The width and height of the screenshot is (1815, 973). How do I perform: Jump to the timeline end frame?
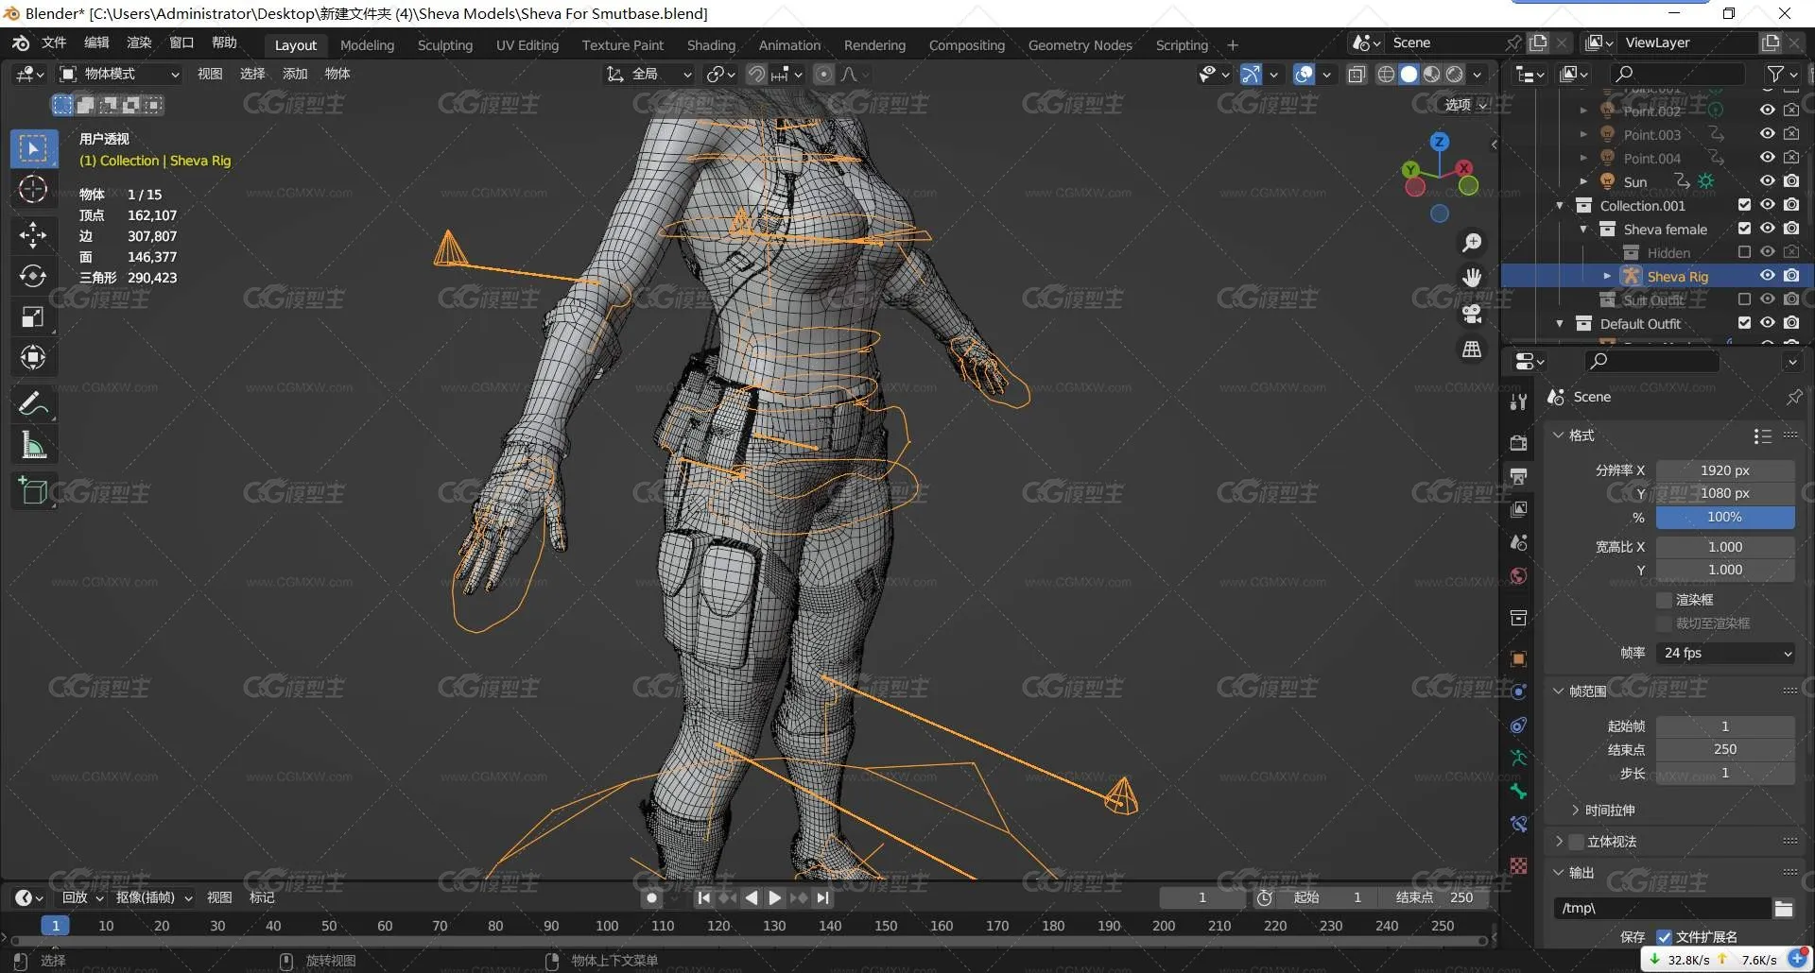(822, 897)
